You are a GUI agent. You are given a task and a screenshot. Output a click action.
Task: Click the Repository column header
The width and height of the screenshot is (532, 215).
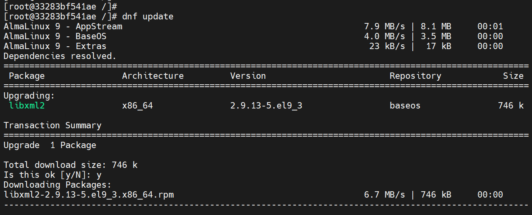(415, 76)
